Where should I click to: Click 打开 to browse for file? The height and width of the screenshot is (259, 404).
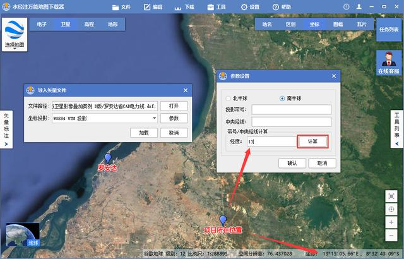coord(174,106)
